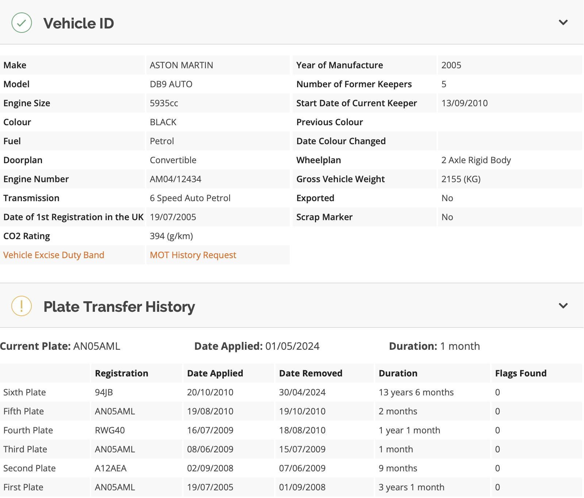Click the green checkmark Vehicle ID icon
584x498 pixels.
click(x=22, y=23)
